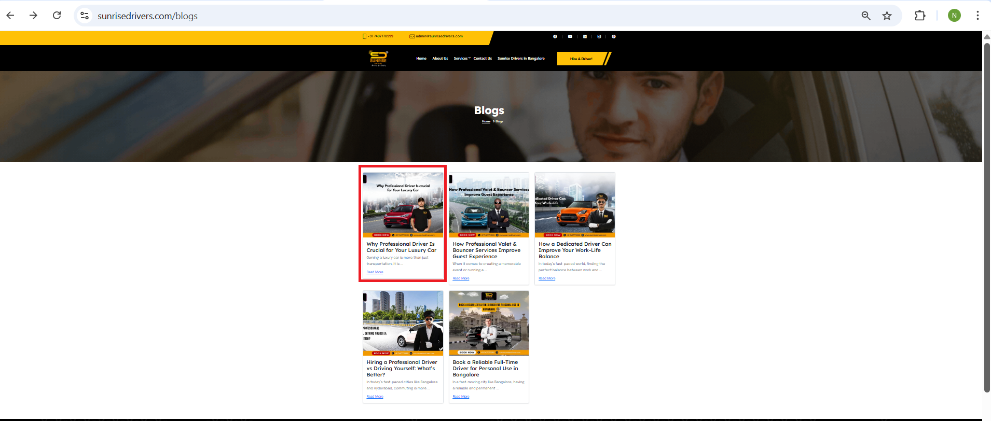Click the admin@sunrisedrivers.com email link
Image resolution: width=991 pixels, height=421 pixels.
coord(439,36)
